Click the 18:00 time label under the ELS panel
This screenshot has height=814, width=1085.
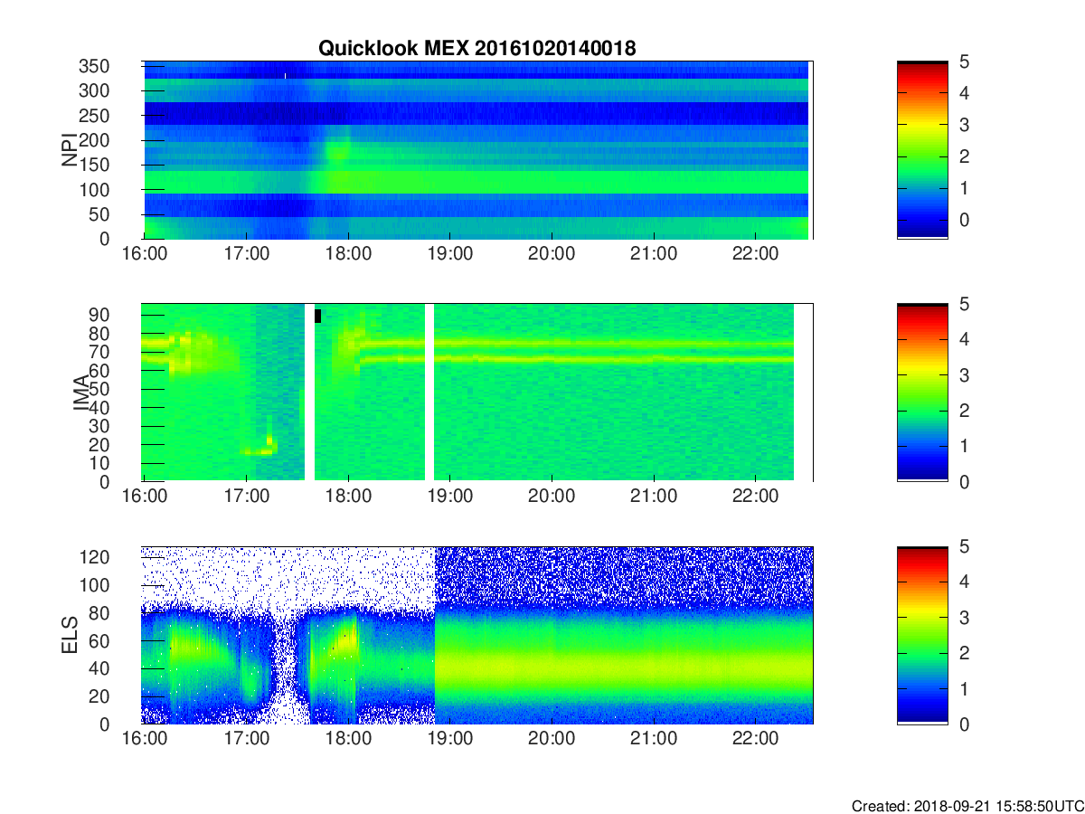click(348, 739)
